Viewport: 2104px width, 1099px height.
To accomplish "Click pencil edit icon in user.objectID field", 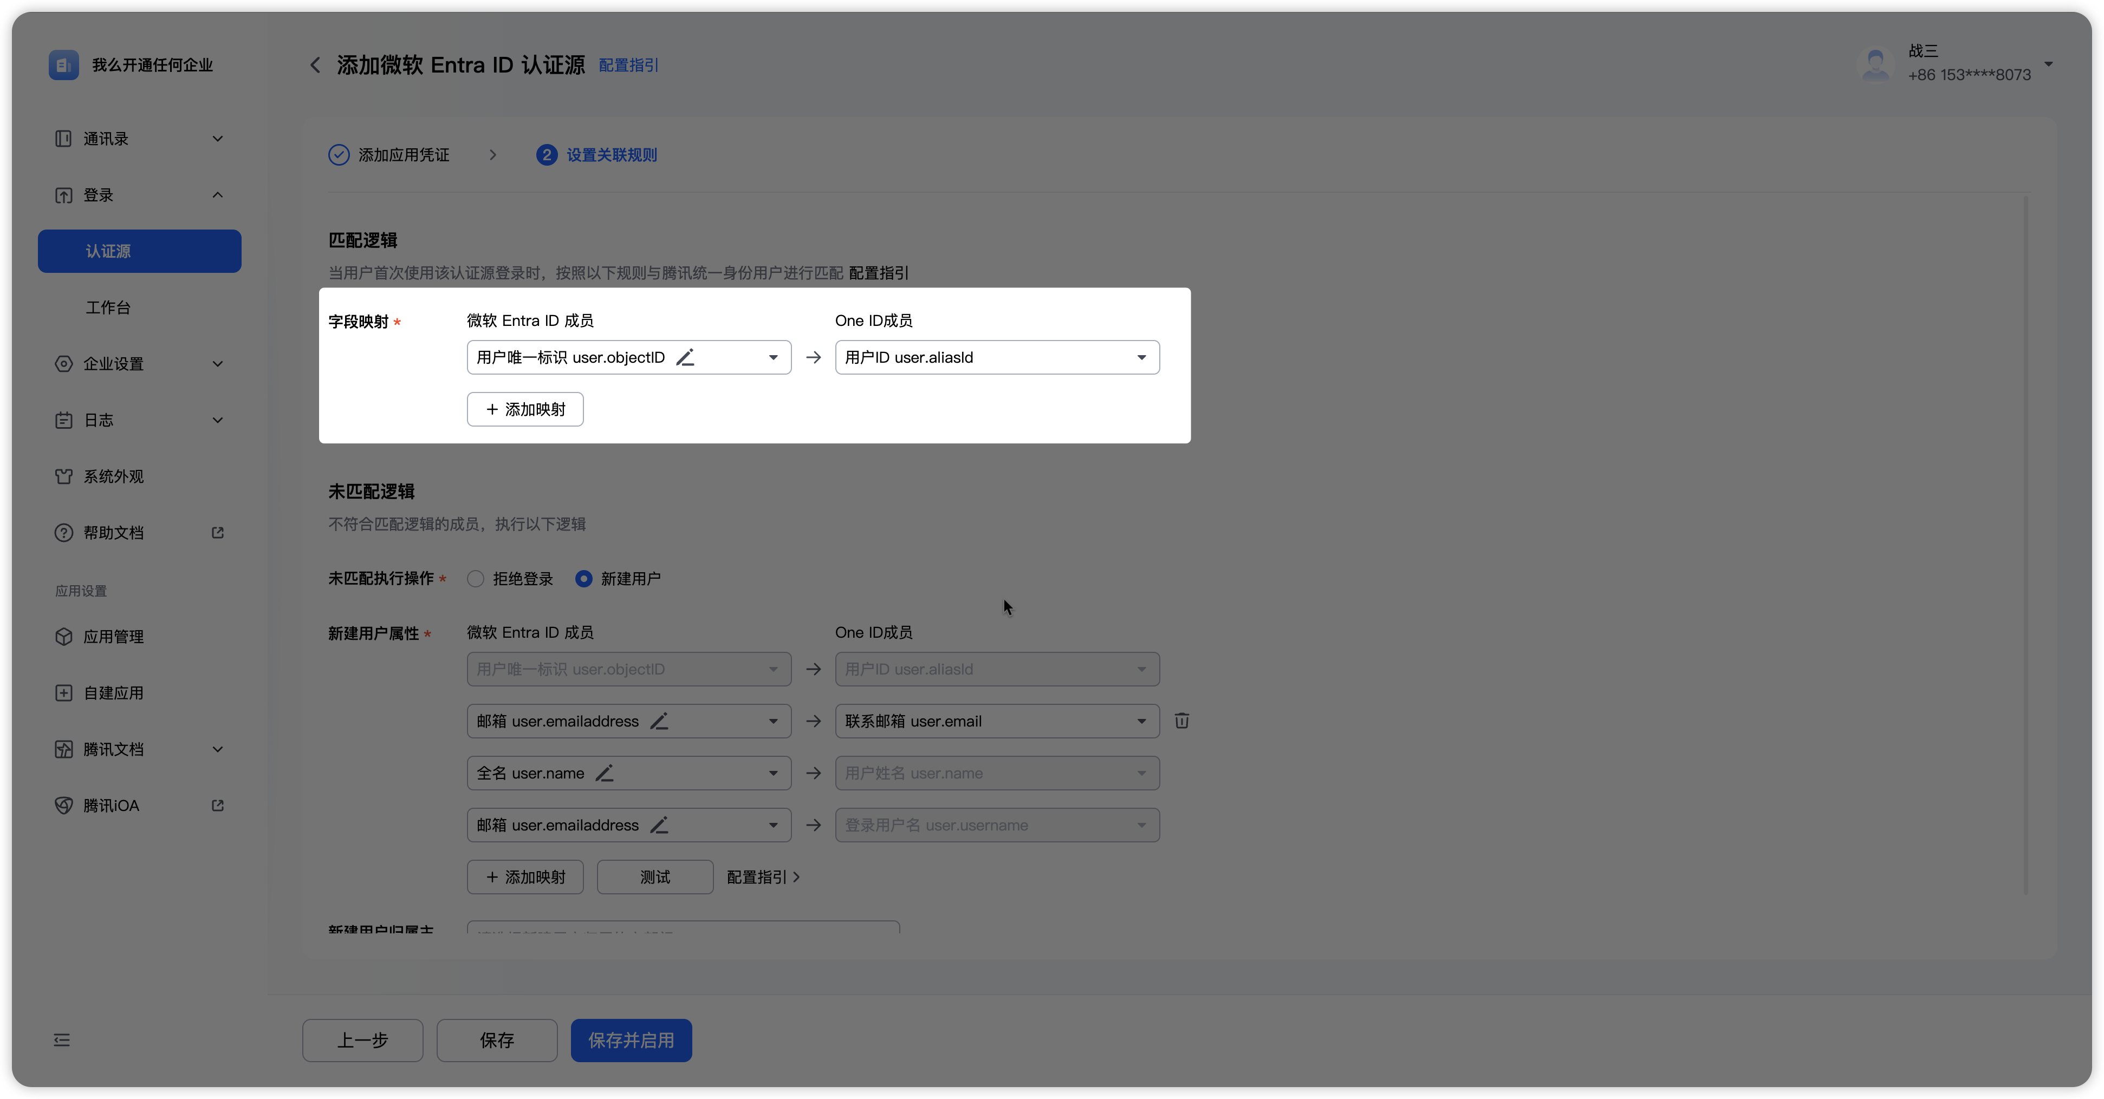I will 685,358.
